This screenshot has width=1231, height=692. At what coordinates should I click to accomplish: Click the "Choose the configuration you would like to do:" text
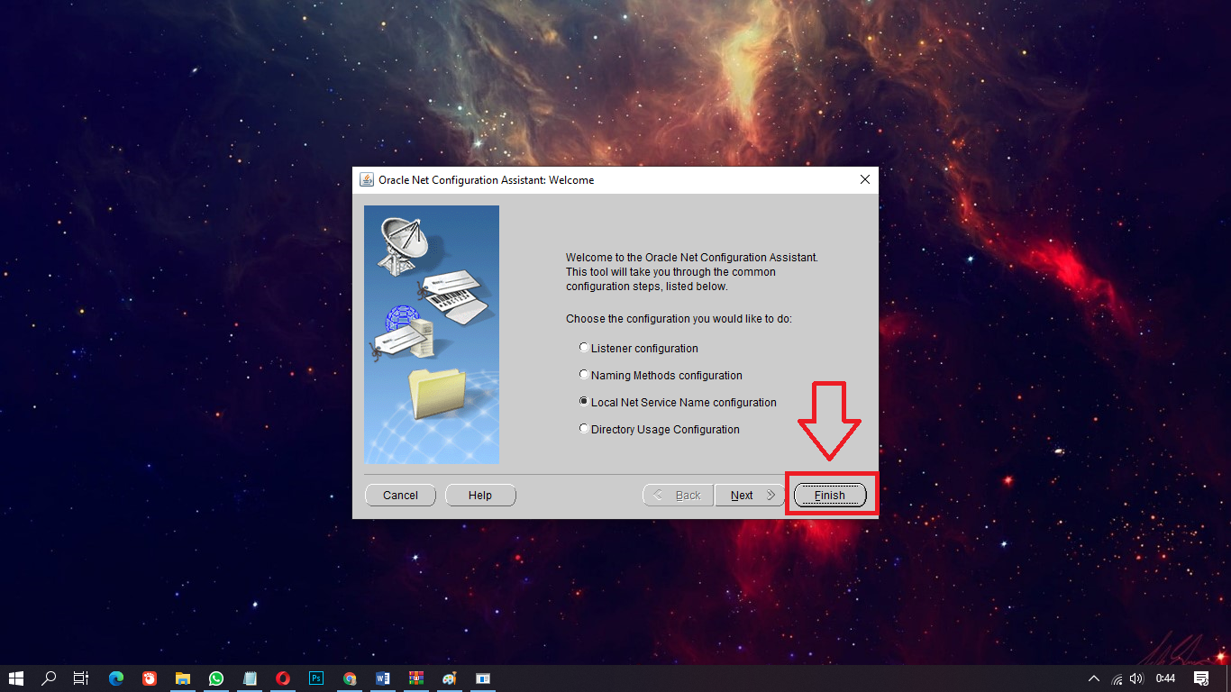(679, 319)
